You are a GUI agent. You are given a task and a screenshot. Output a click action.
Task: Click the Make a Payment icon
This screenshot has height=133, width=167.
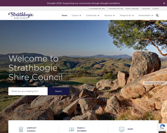click(71, 130)
